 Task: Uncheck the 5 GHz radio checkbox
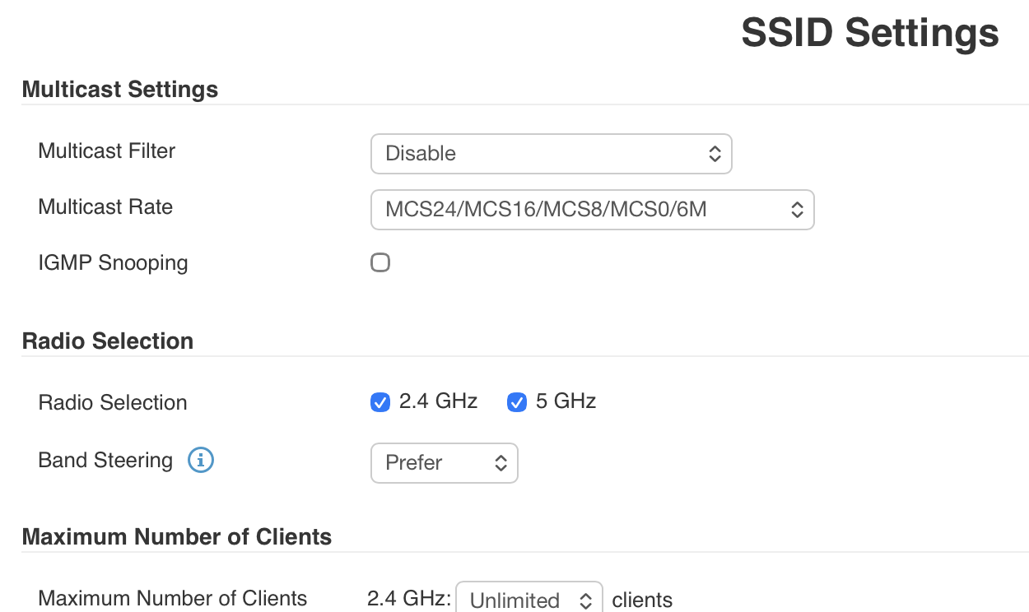coord(517,402)
